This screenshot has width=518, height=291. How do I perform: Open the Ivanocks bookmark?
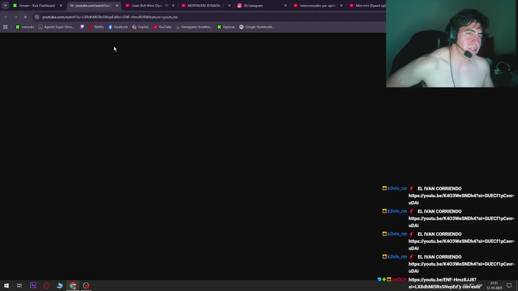(x=25, y=27)
